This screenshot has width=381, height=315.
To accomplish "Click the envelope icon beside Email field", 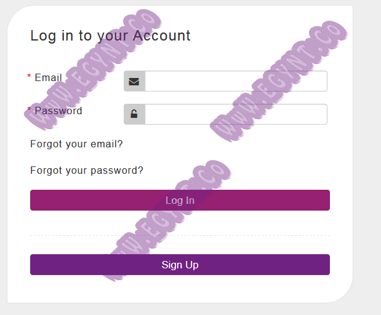I will pyautogui.click(x=134, y=82).
